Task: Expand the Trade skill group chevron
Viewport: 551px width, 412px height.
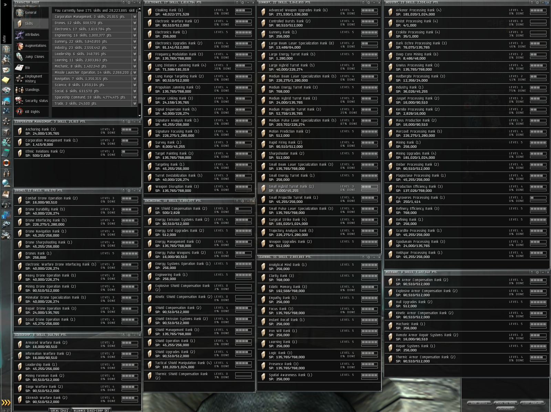Action: [x=135, y=103]
